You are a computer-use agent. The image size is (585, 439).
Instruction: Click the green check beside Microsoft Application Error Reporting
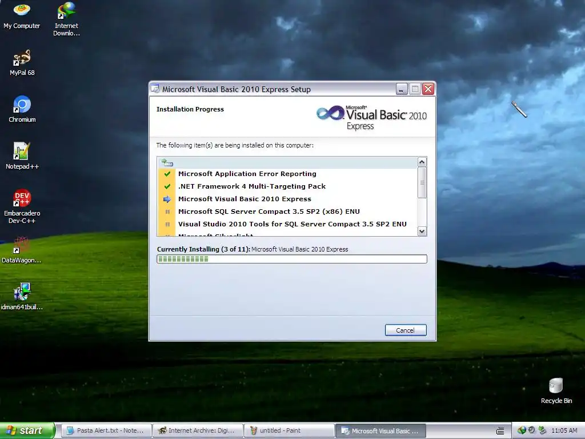pyautogui.click(x=167, y=174)
